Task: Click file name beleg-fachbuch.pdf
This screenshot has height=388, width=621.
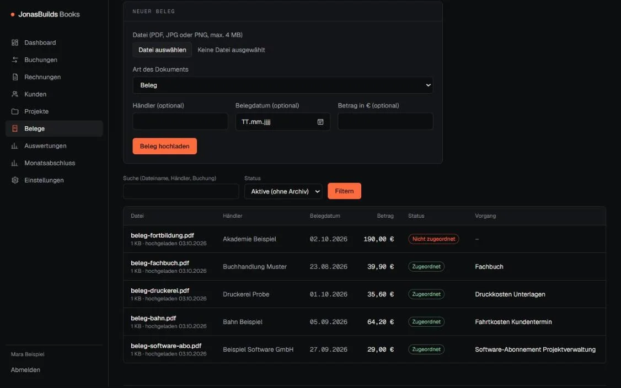Action: point(160,263)
